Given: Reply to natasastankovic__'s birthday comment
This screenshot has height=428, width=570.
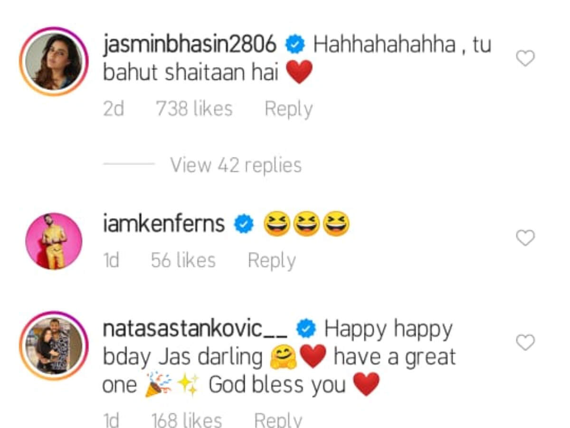Looking at the screenshot, I should (278, 420).
